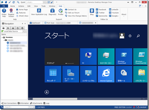Open the Windows PowerShell tile
This screenshot has height=110, width=149.
tap(124, 56)
